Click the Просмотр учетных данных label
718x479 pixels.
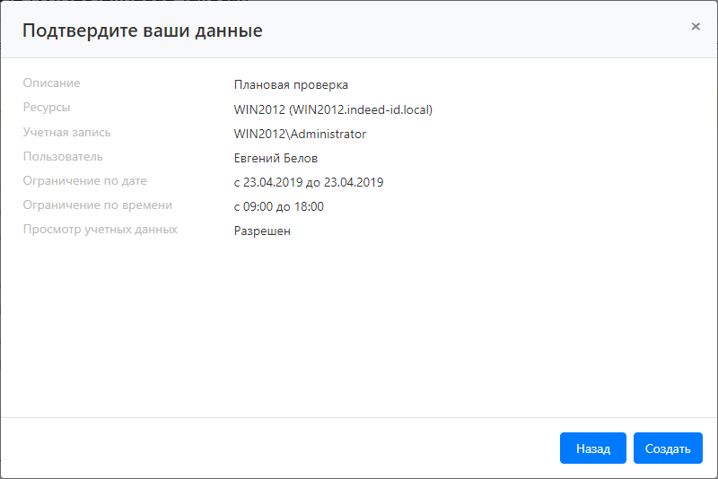pyautogui.click(x=100, y=230)
